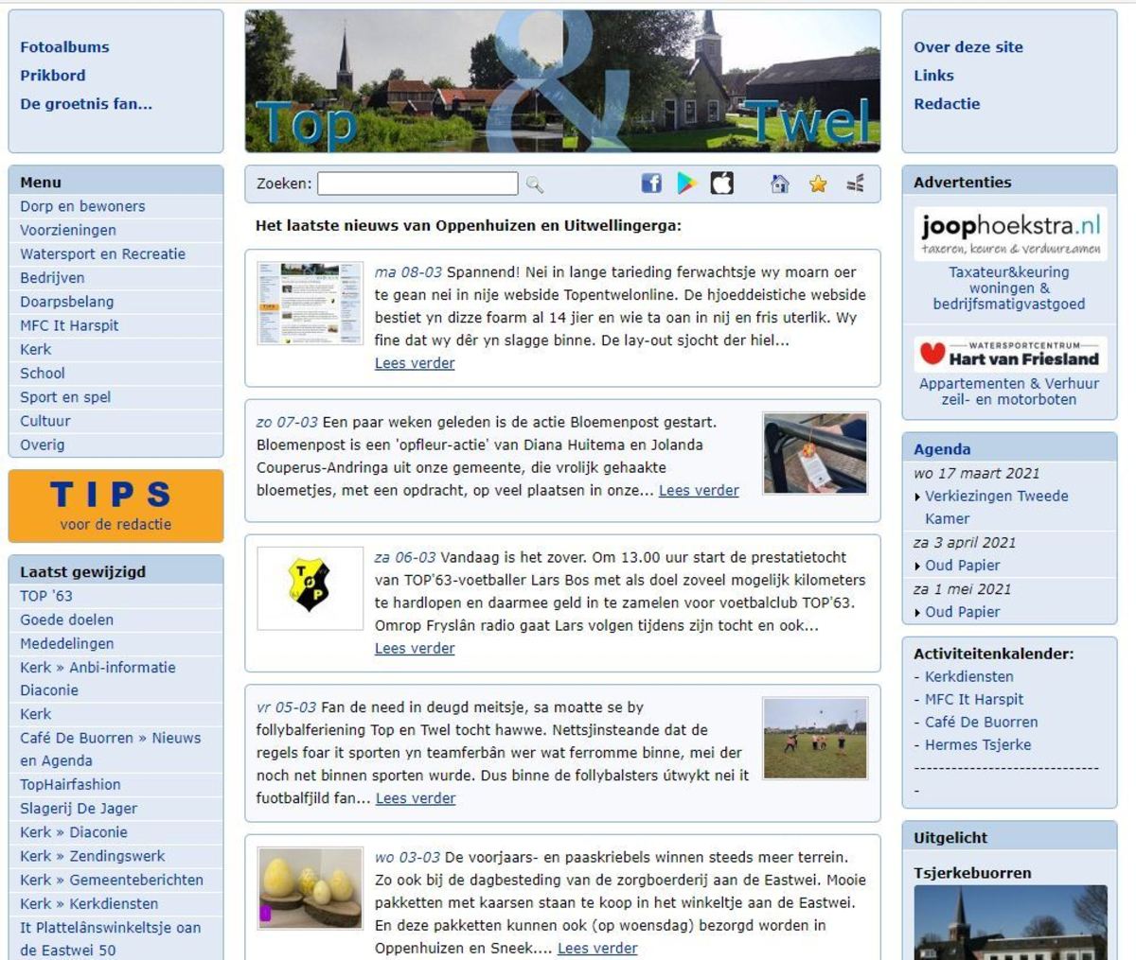The image size is (1136, 960).
Task: Select Doarpsbelang menu item
Action: tap(67, 302)
